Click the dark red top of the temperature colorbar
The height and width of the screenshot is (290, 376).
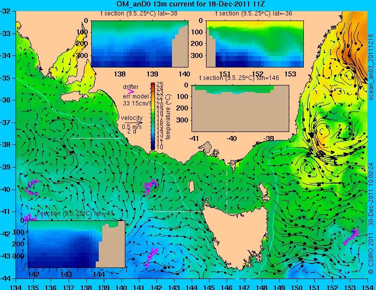click(x=153, y=85)
